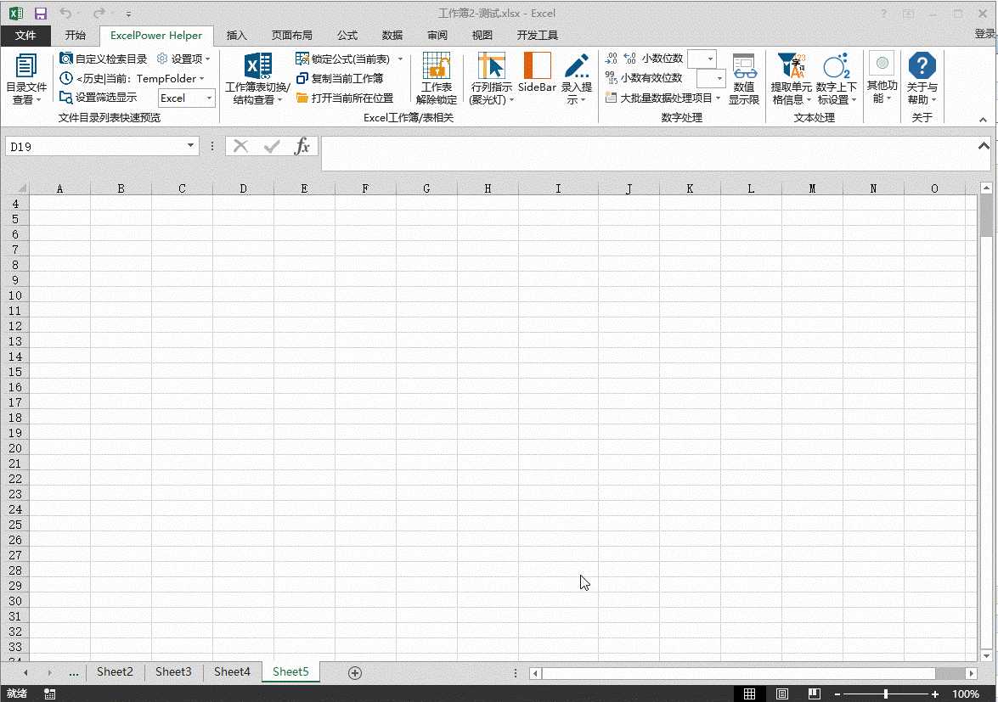998x702 pixels.
Task: Select the Sheet4 tab
Action: [232, 672]
